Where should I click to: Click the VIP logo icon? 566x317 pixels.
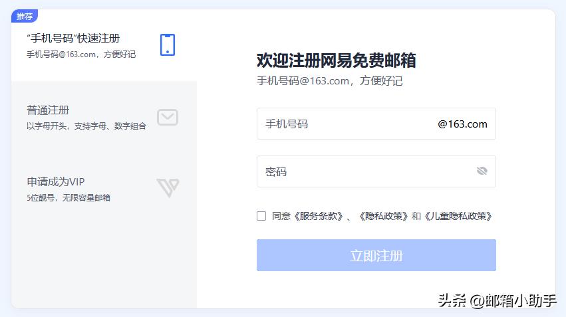168,187
